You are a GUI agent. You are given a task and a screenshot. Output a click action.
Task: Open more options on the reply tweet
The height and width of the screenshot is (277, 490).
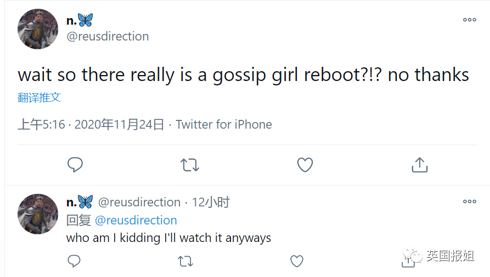[470, 201]
